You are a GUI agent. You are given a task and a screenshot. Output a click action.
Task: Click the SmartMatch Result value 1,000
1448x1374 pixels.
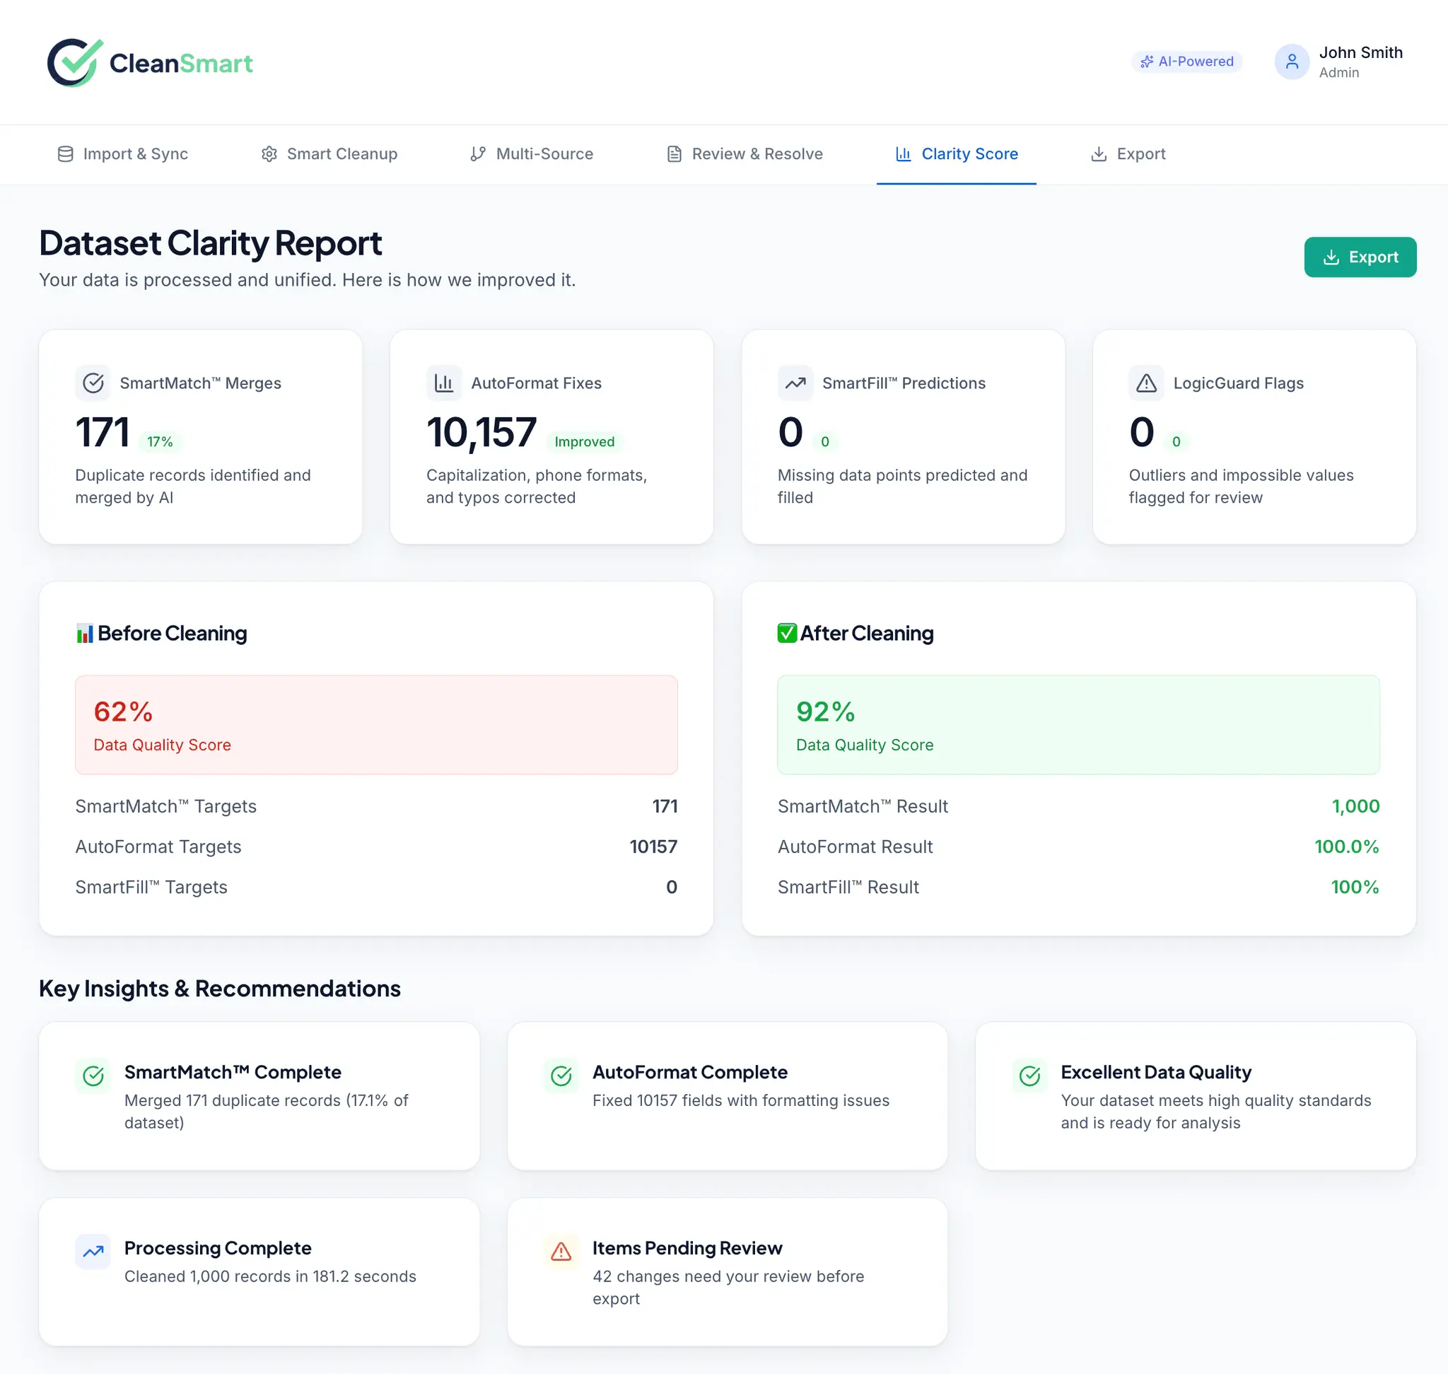pyautogui.click(x=1355, y=806)
